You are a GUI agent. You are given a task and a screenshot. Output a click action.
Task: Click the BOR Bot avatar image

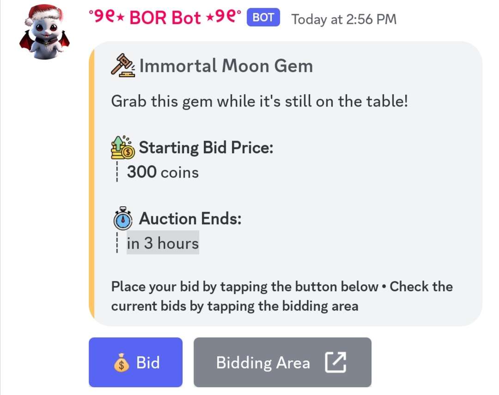point(44,32)
